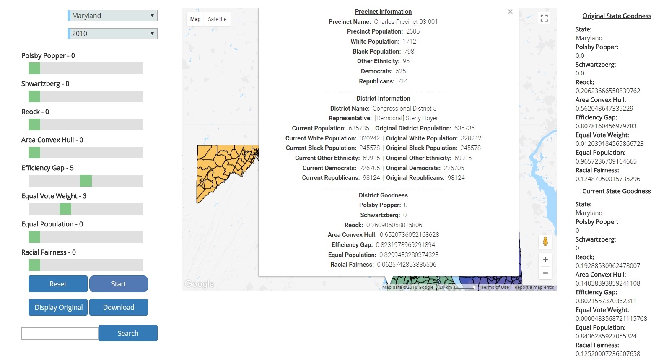Zoom in with the map plus button
Screen dimensions: 656x361
click(545, 260)
